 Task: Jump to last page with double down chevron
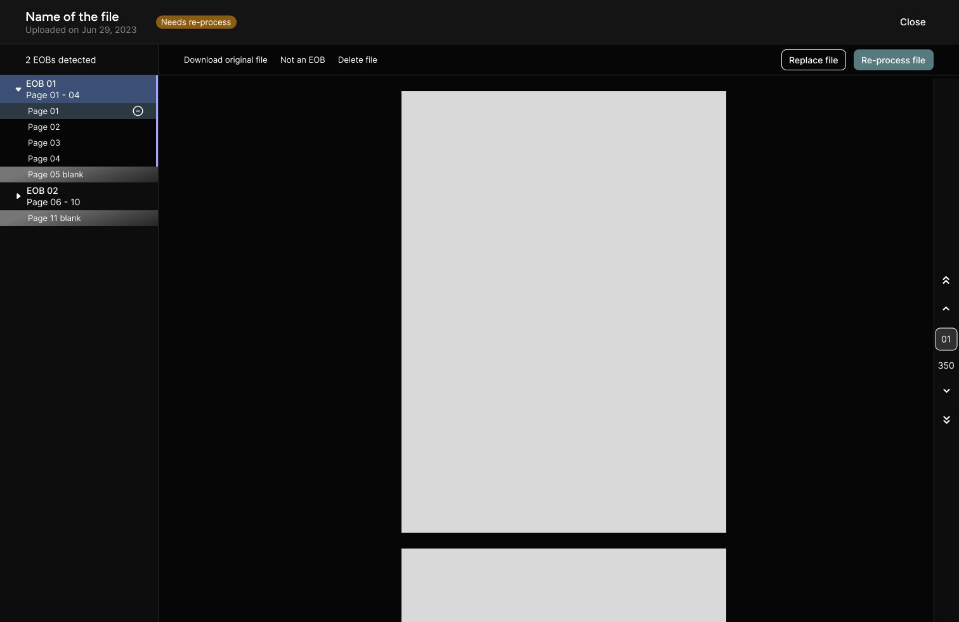coord(946,420)
